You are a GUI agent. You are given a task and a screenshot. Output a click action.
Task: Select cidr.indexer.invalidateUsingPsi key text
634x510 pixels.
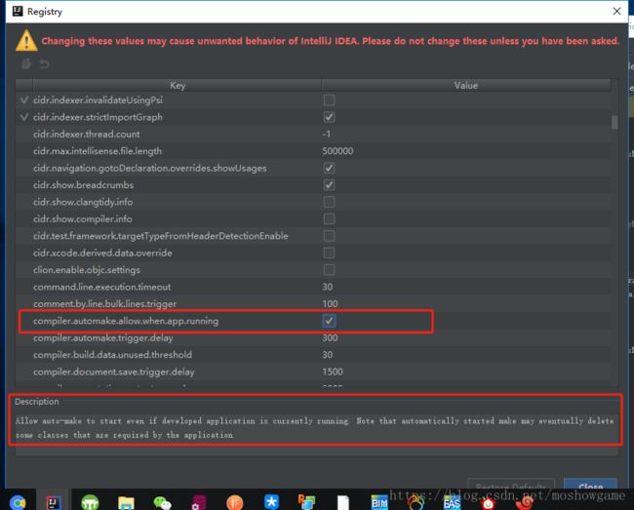pos(98,99)
